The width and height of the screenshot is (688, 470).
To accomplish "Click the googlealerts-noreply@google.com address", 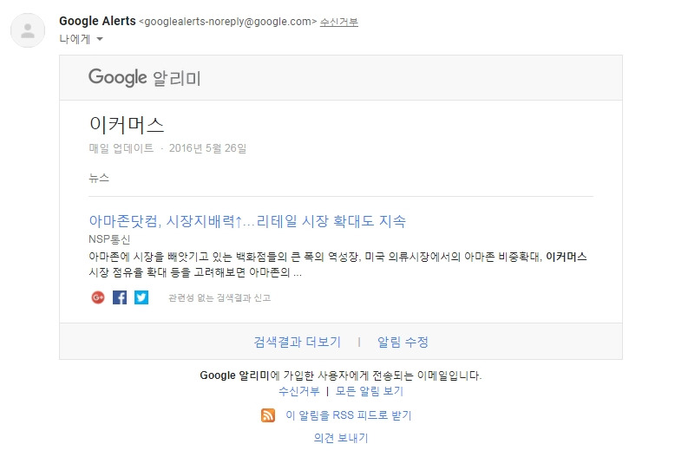I will click(227, 22).
